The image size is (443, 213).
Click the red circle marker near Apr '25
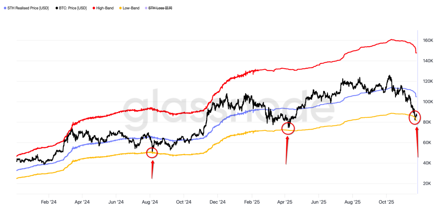[x=288, y=127]
